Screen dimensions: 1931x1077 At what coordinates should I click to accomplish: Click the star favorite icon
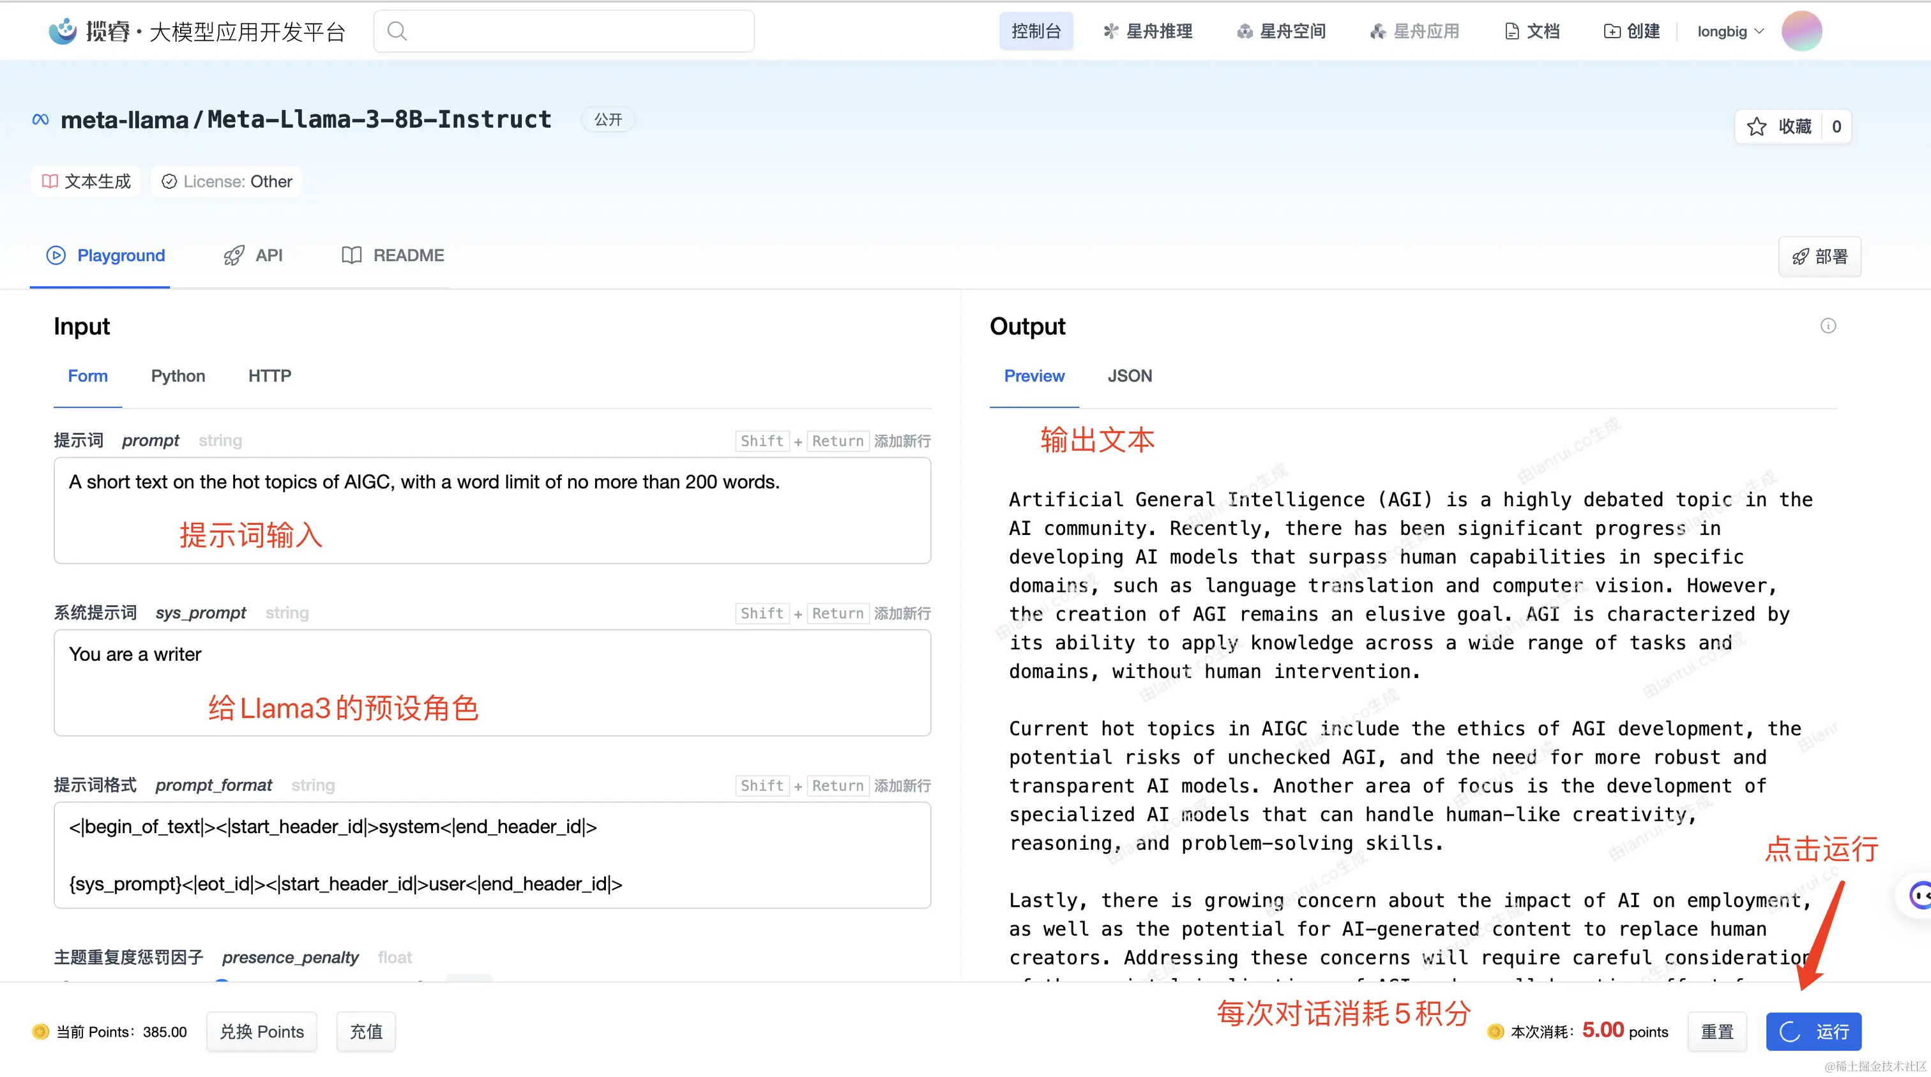1756,126
